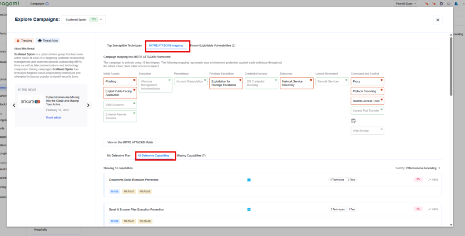Switch to Top Susceptible Techniques tab
The width and height of the screenshot is (465, 236).
pos(124,46)
